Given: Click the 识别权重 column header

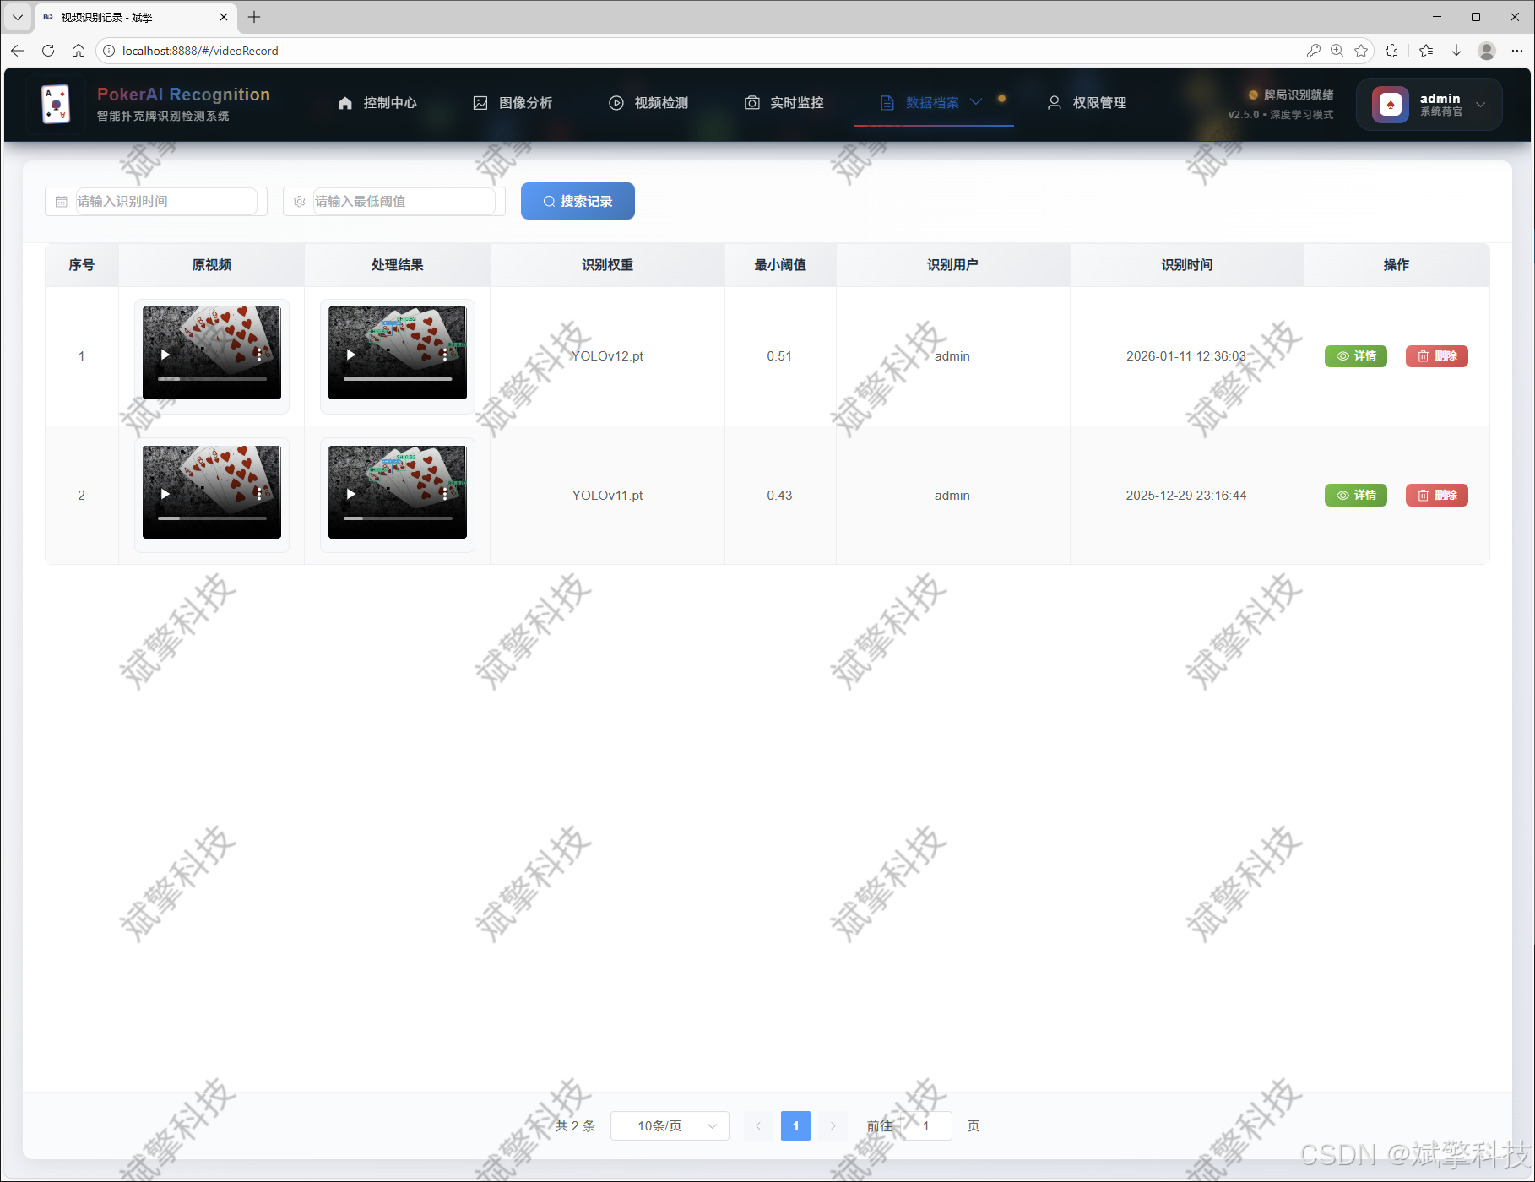Looking at the screenshot, I should pyautogui.click(x=607, y=265).
